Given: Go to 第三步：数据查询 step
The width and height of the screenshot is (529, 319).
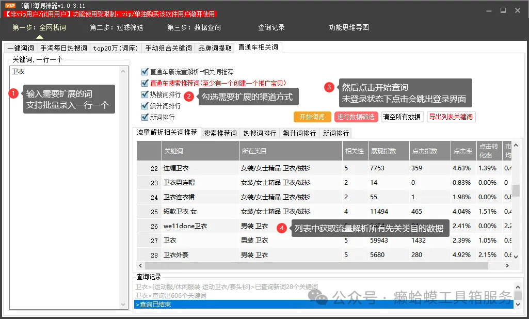Looking at the screenshot, I should [x=194, y=27].
